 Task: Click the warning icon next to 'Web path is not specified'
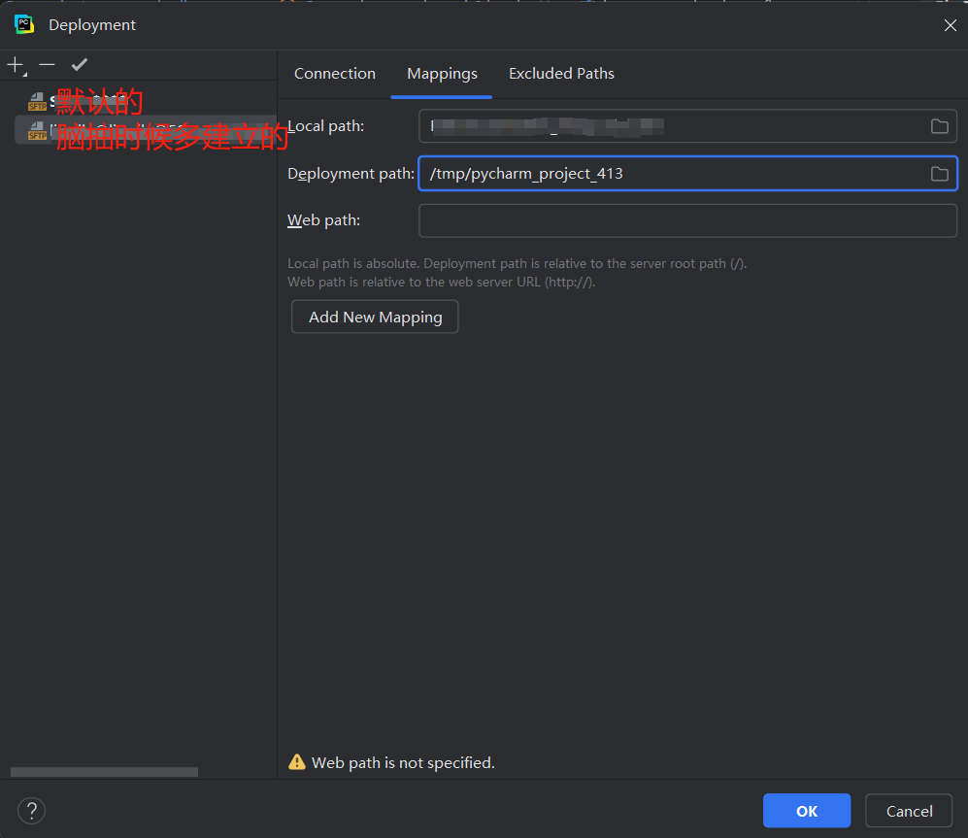tap(297, 761)
